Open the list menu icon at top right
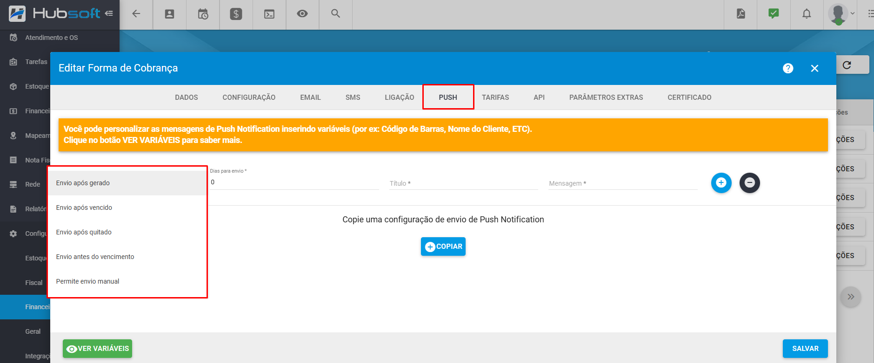The width and height of the screenshot is (874, 363). [x=870, y=14]
